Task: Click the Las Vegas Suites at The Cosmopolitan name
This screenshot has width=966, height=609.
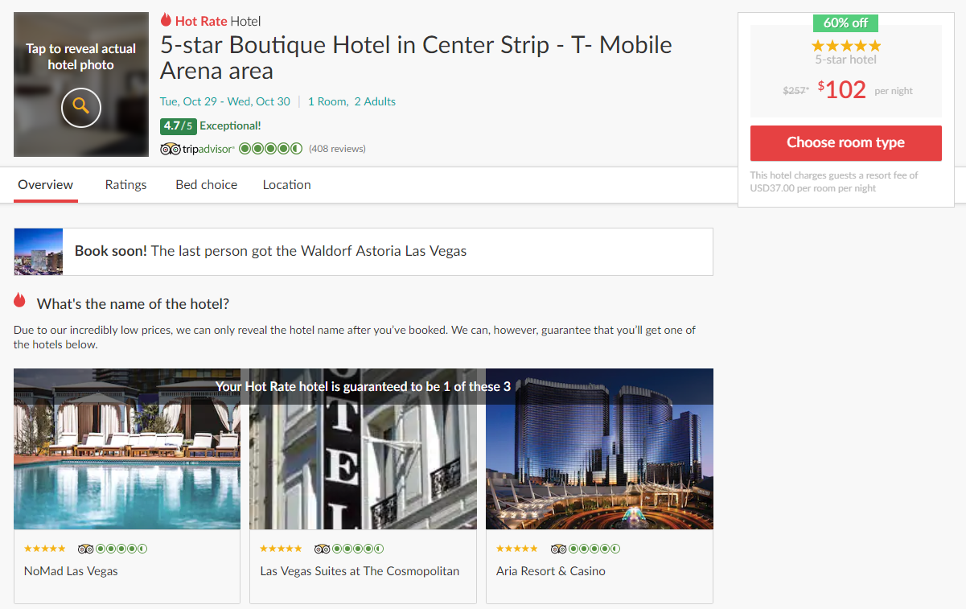Action: click(360, 571)
